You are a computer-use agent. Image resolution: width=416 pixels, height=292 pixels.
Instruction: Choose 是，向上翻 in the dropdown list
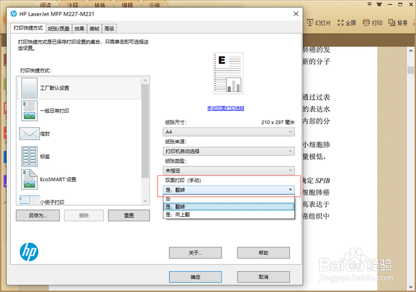[229, 214]
